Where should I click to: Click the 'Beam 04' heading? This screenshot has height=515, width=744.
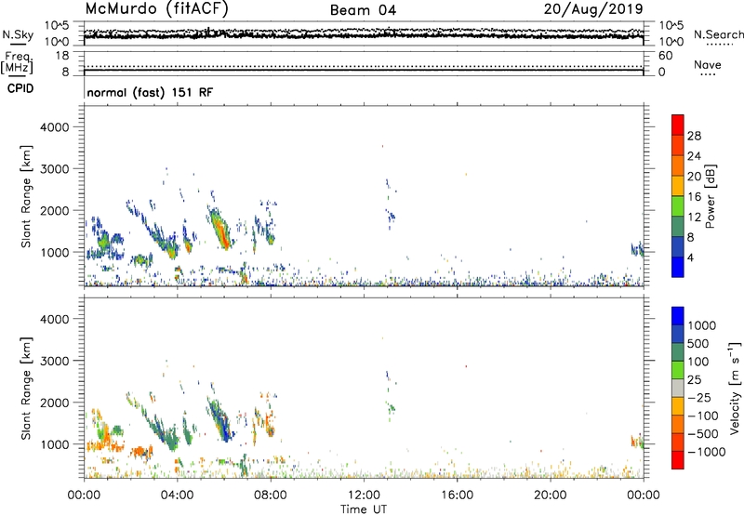[363, 10]
